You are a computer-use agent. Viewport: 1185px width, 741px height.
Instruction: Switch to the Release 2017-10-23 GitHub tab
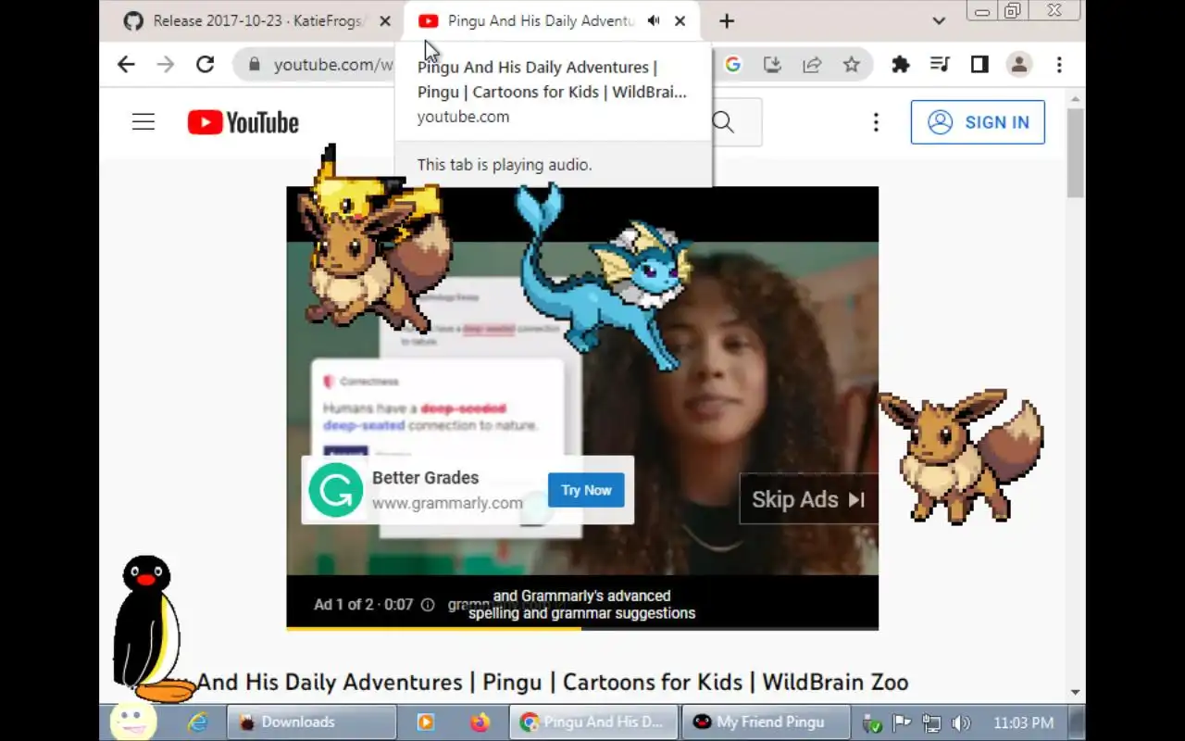tap(256, 20)
